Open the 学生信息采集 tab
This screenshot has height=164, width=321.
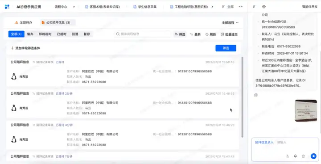point(145,7)
